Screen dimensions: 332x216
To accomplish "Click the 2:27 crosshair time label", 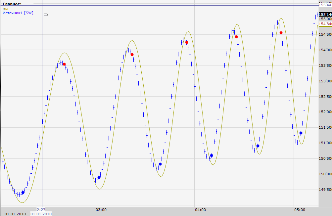I will click(41, 210).
